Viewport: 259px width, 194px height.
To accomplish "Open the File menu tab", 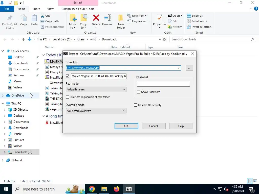I will 7,9.
